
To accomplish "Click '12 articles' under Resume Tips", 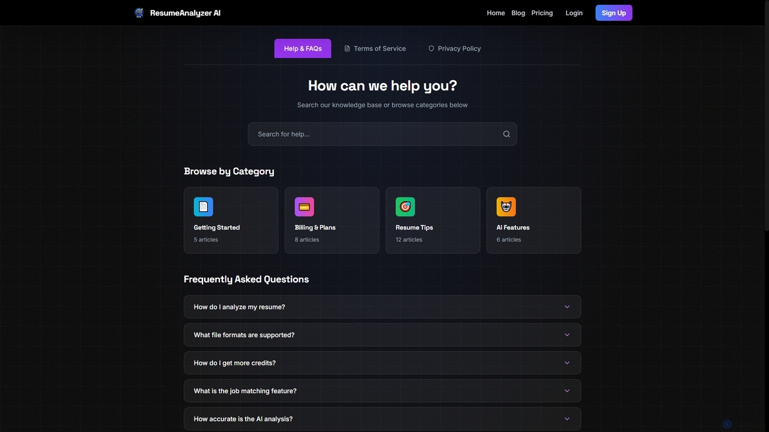I will point(409,239).
